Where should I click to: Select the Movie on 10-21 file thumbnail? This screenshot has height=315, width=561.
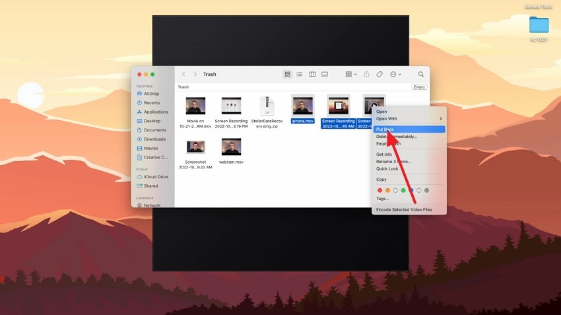point(195,106)
